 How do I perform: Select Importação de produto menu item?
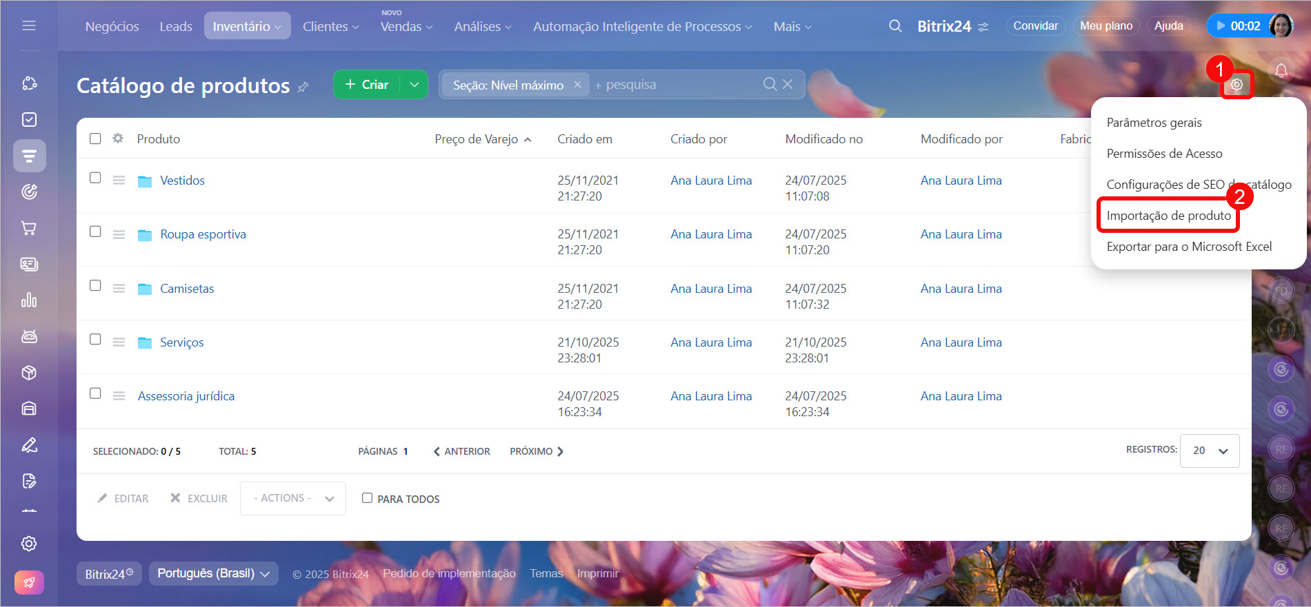pyautogui.click(x=1168, y=216)
